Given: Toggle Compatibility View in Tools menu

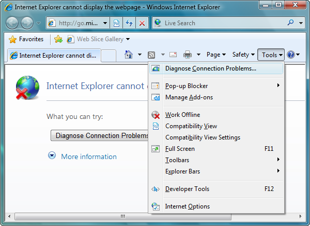Looking at the screenshot, I should 216,126.
